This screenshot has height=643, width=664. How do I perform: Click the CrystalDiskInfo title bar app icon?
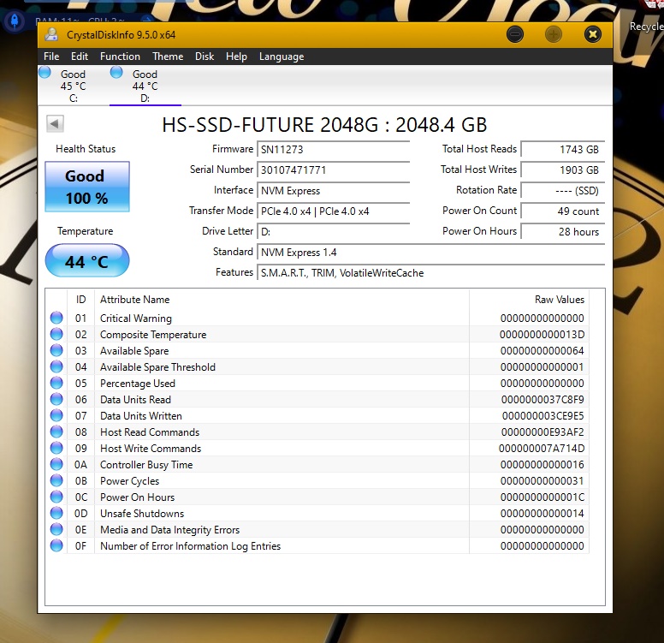51,35
